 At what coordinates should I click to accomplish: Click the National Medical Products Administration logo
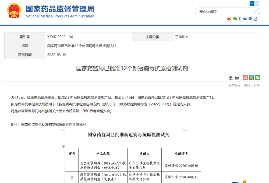click(60, 11)
